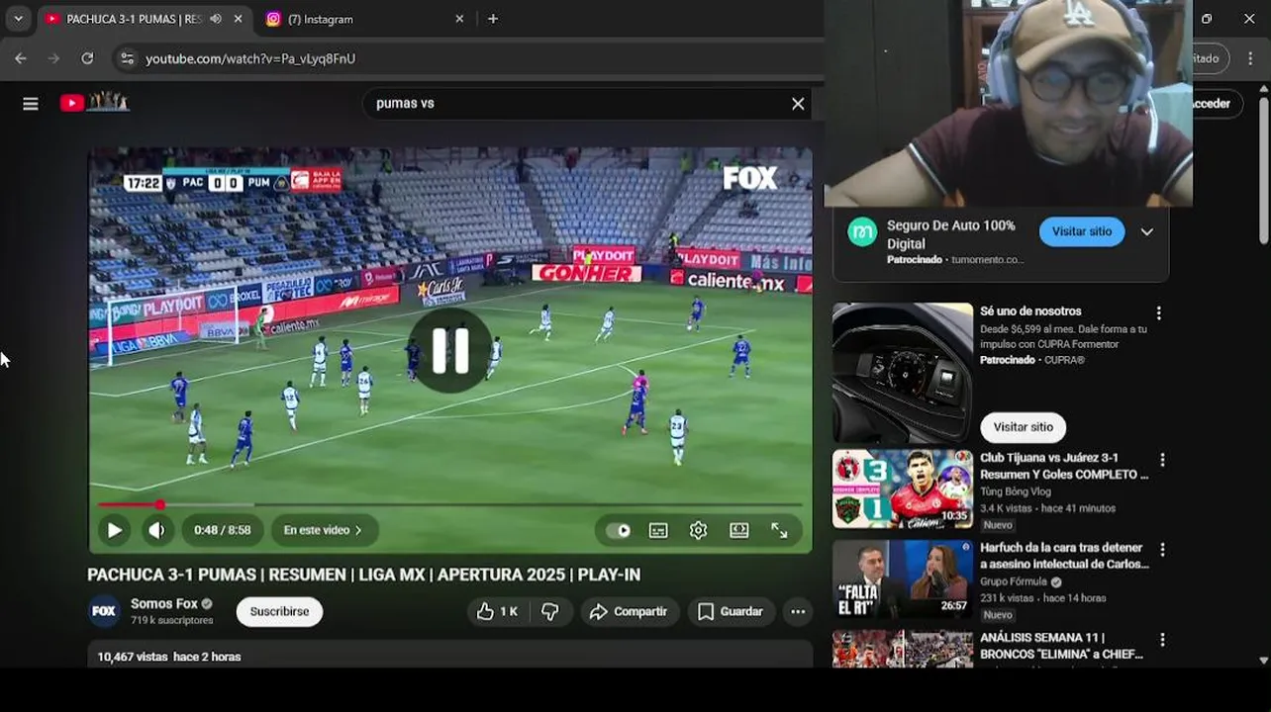Click the progress bar scrubber dot

tap(159, 504)
